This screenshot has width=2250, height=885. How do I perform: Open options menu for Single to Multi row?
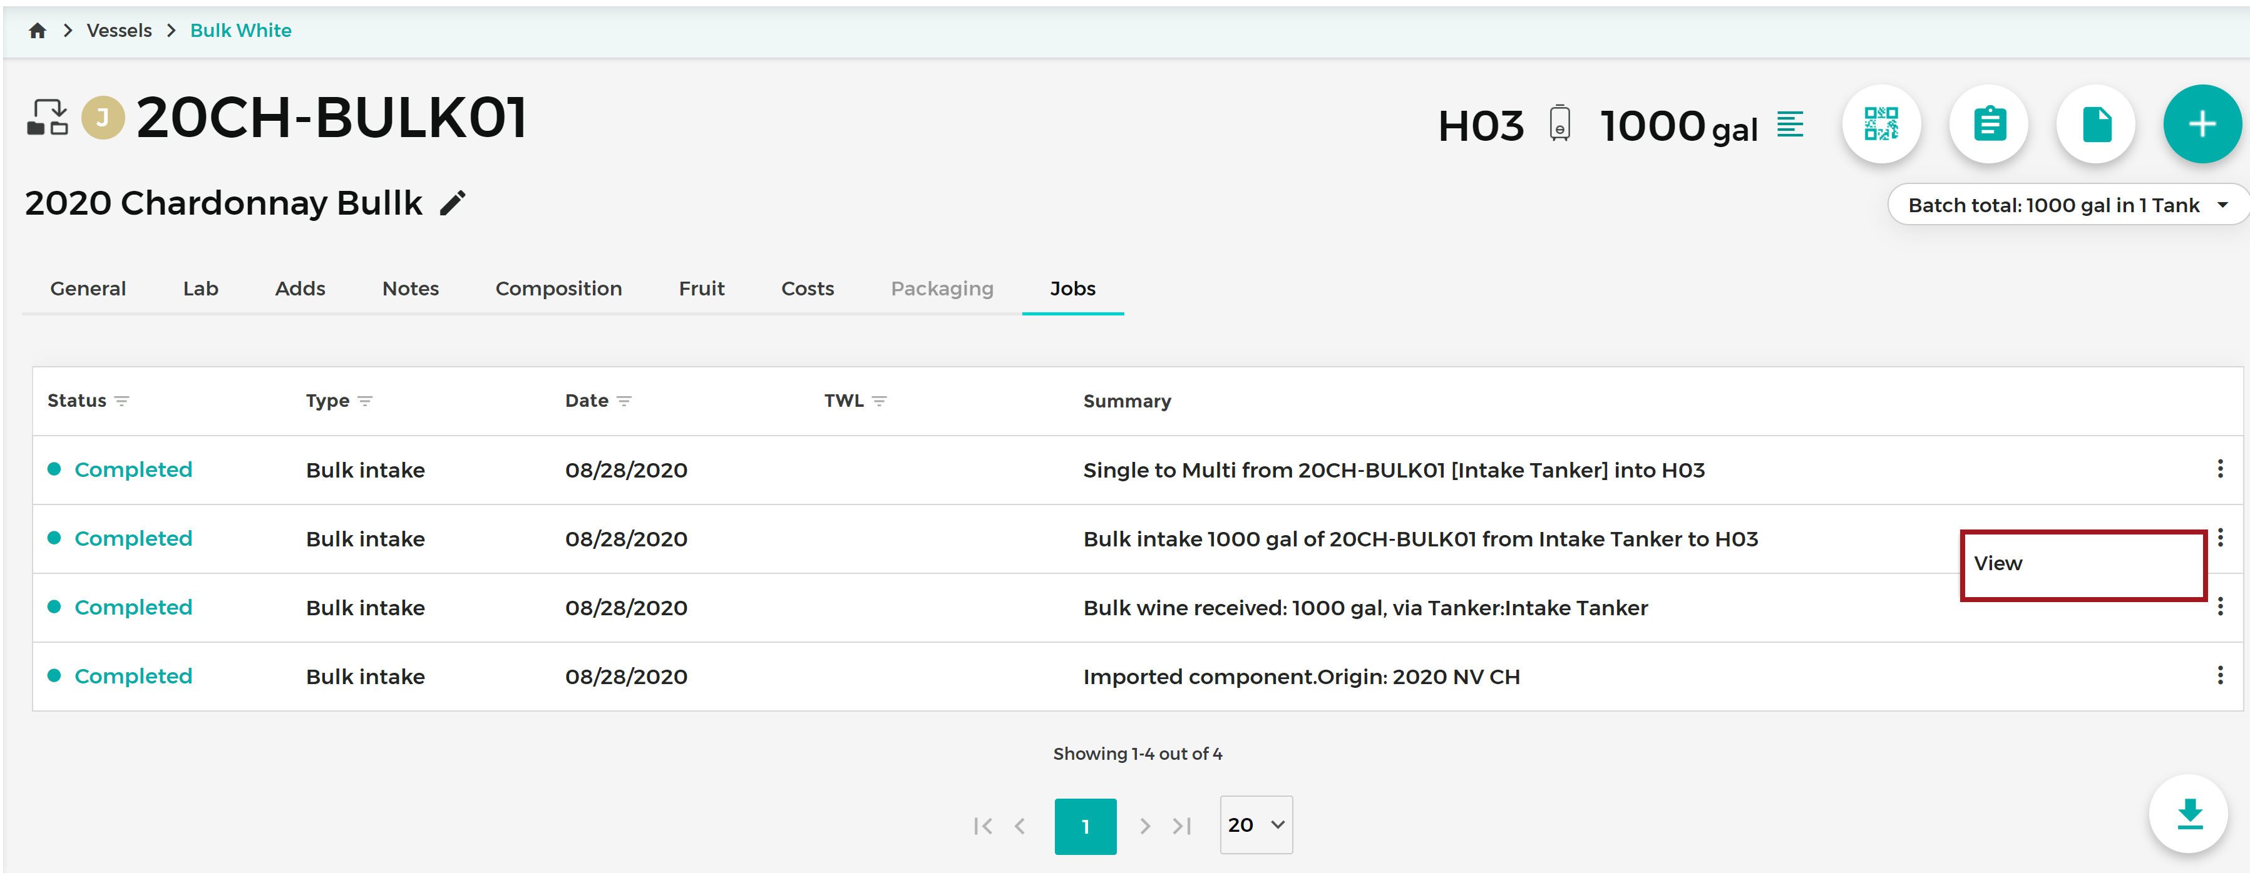pos(2219,469)
